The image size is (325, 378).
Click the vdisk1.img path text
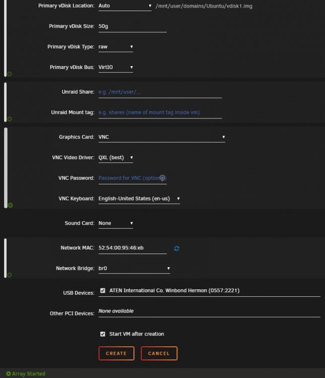coord(204,6)
